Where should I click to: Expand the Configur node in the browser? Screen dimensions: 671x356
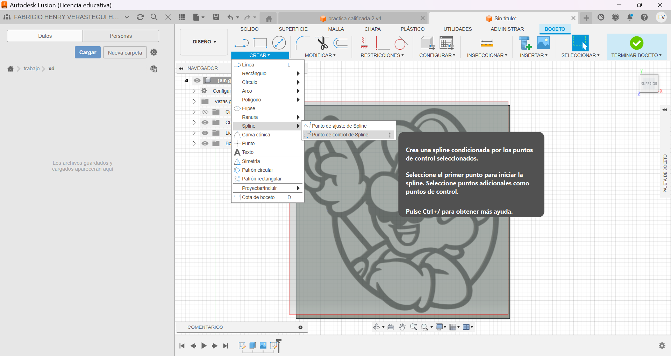(x=194, y=91)
